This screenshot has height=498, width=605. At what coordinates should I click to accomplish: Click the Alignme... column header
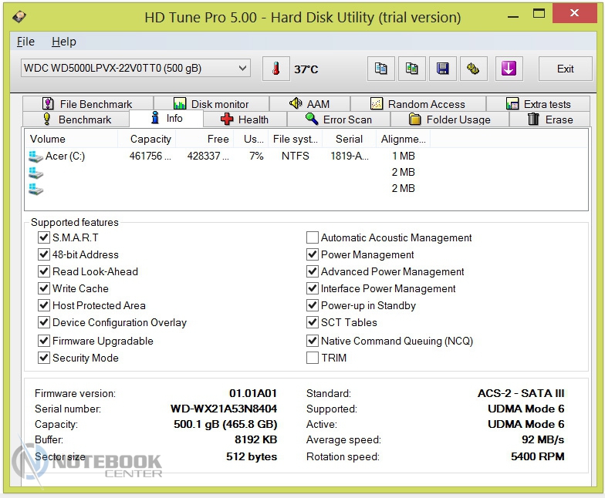(x=403, y=139)
